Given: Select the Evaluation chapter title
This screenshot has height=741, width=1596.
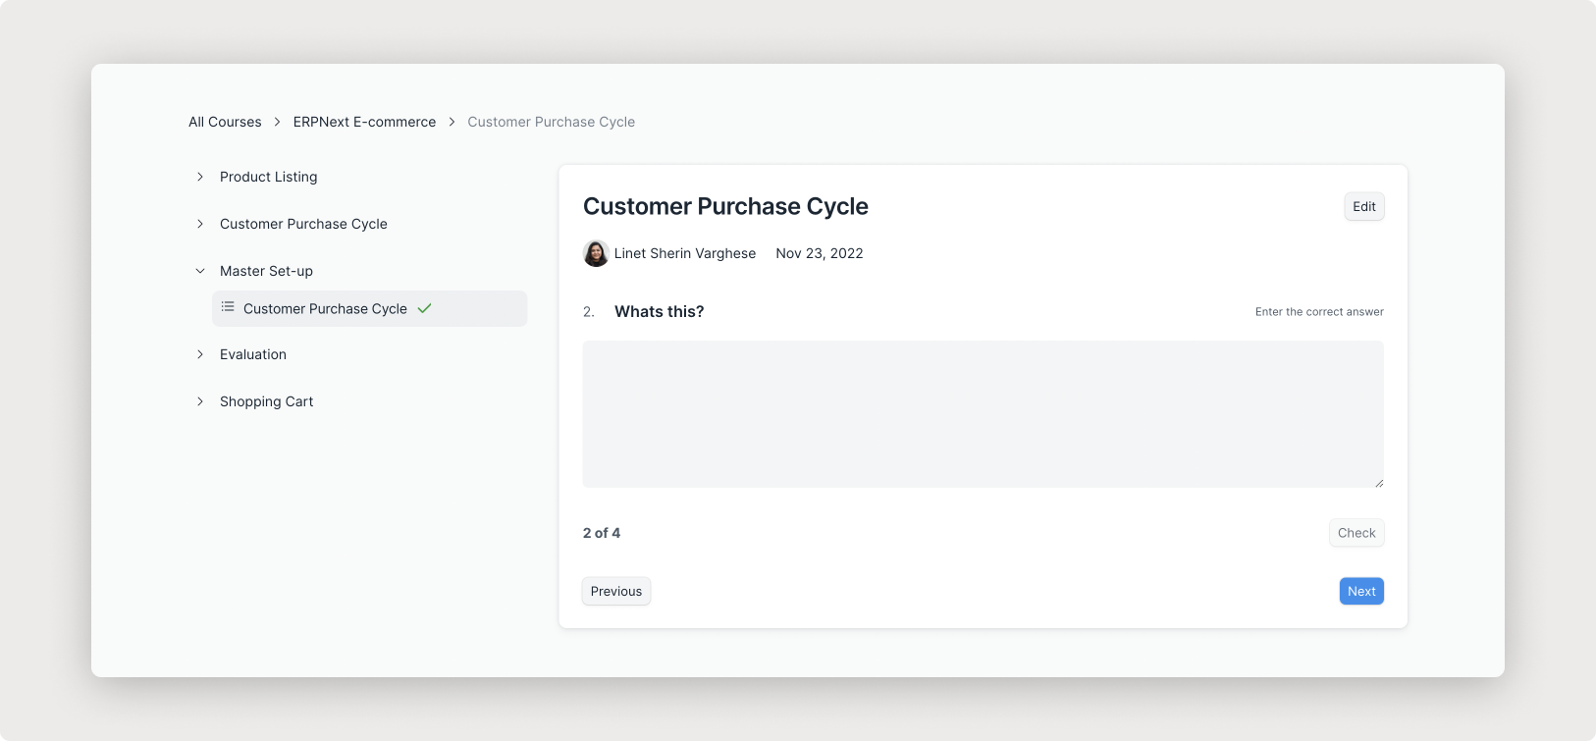Looking at the screenshot, I should (x=253, y=354).
